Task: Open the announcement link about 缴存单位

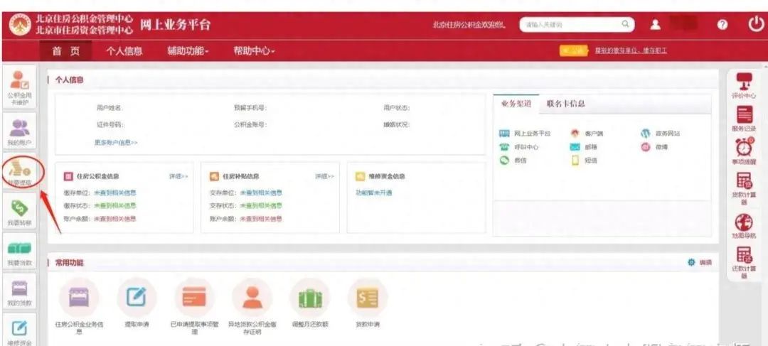Action: 631,51
